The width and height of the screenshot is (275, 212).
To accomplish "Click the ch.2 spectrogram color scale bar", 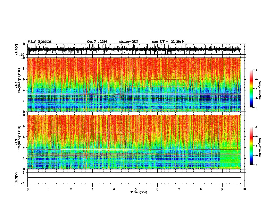I will (251, 146).
